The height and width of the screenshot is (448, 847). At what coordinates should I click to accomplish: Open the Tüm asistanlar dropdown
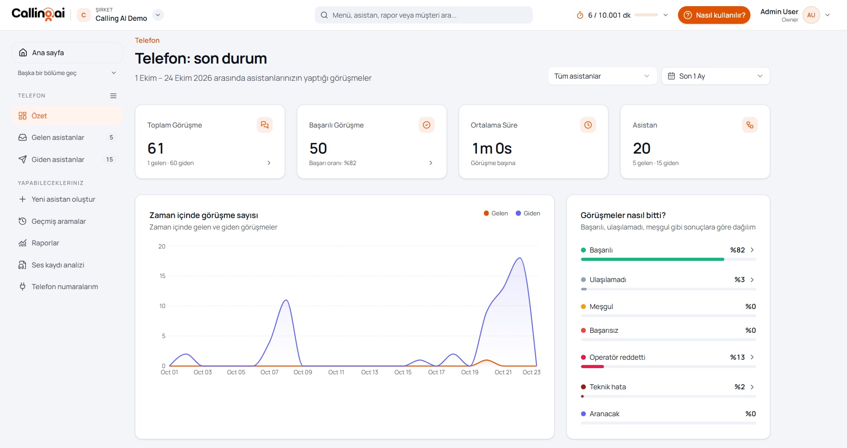tap(602, 76)
